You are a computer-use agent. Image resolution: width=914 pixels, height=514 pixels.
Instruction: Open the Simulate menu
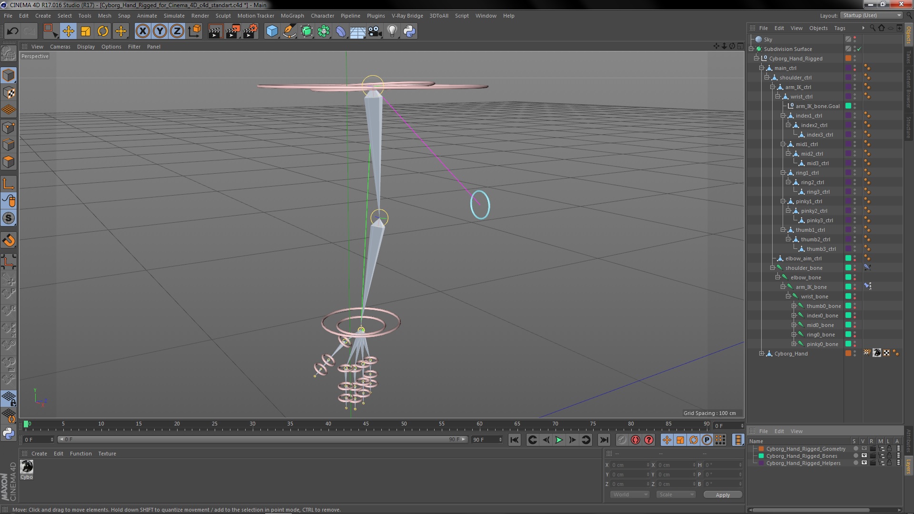[174, 16]
